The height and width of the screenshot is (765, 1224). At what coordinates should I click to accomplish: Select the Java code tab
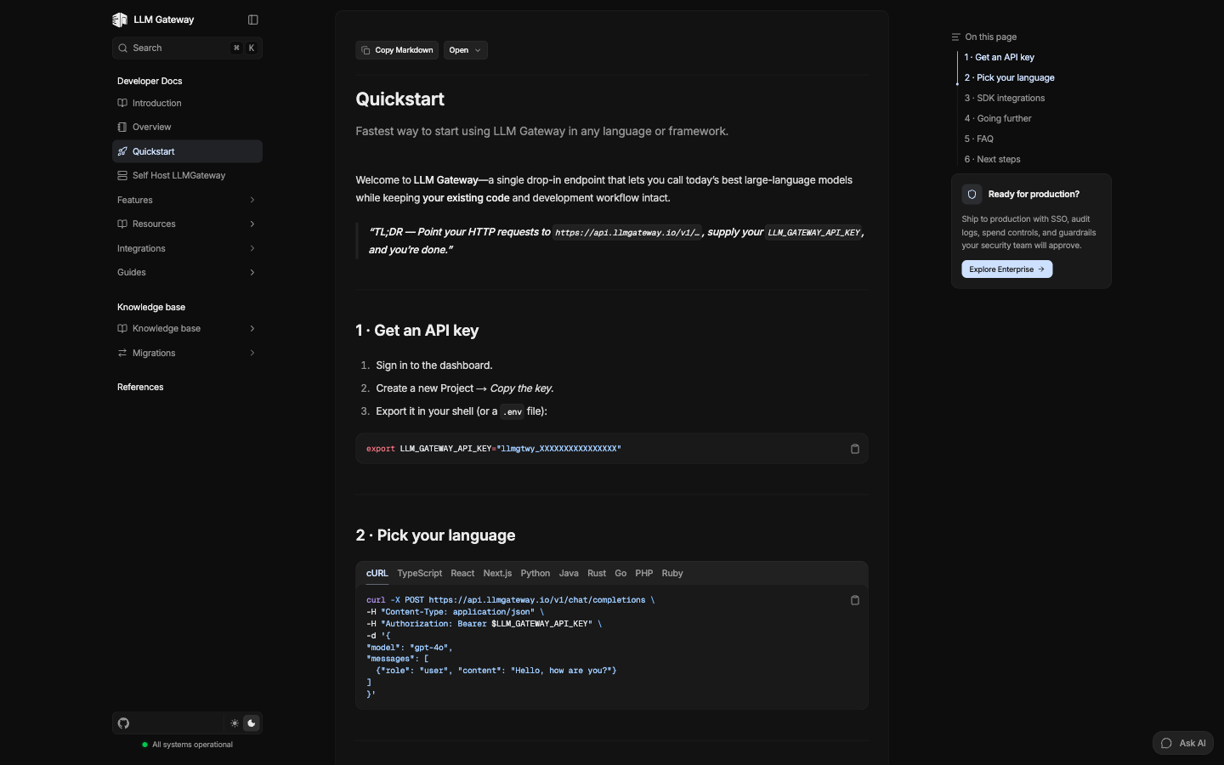tap(569, 574)
